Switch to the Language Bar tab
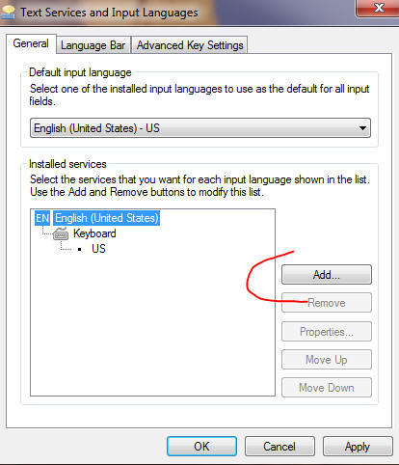Image resolution: width=399 pixels, height=465 pixels. pyautogui.click(x=93, y=45)
